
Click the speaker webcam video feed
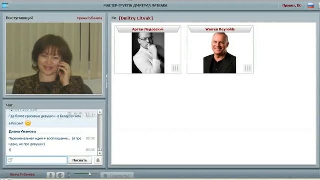(x=54, y=58)
